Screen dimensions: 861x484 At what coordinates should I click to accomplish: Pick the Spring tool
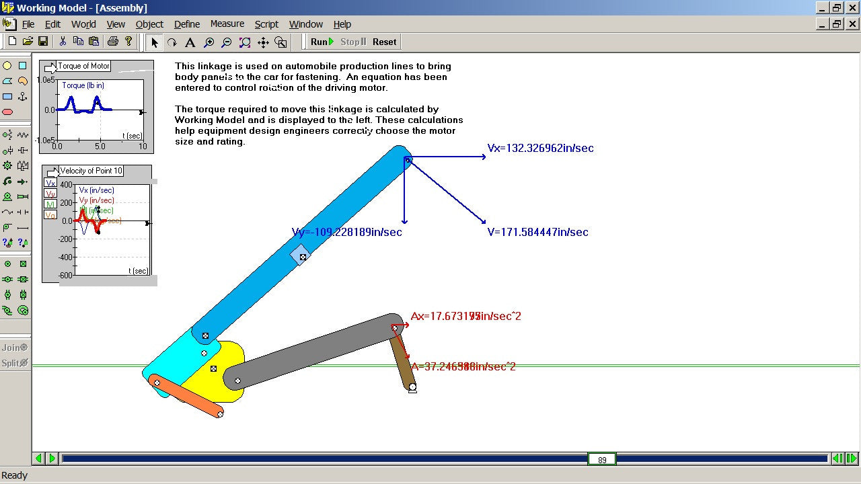tap(23, 135)
